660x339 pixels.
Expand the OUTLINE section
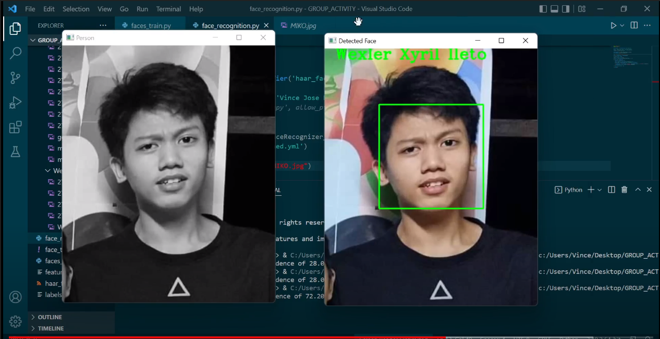pos(50,317)
